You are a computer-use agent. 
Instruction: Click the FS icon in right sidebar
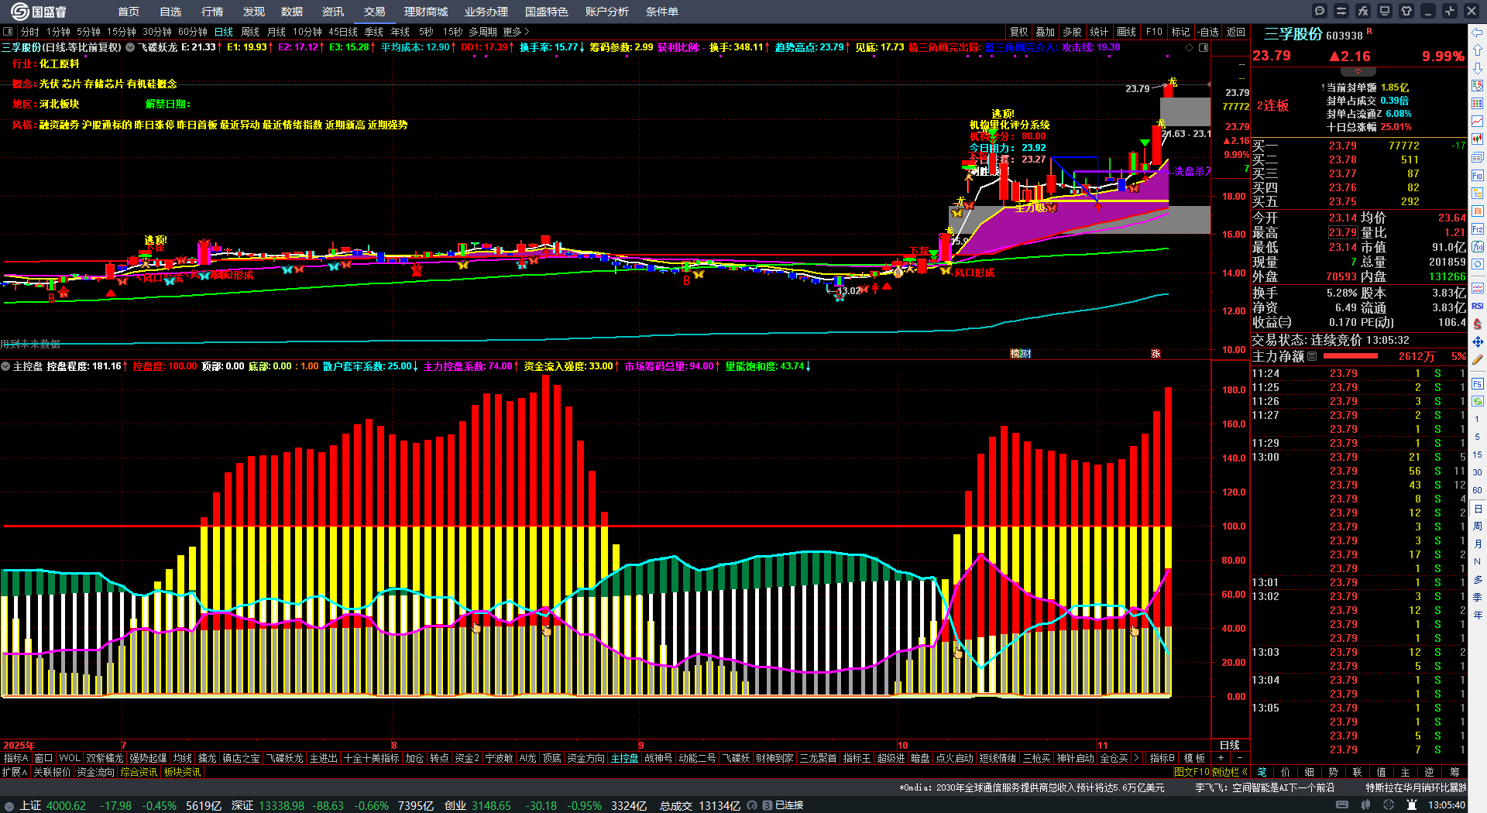click(1478, 384)
